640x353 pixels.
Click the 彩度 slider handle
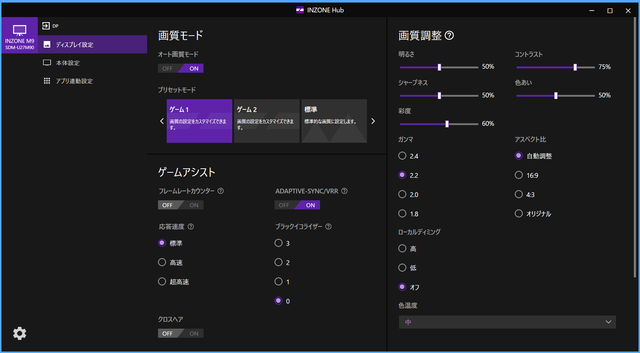(x=447, y=124)
